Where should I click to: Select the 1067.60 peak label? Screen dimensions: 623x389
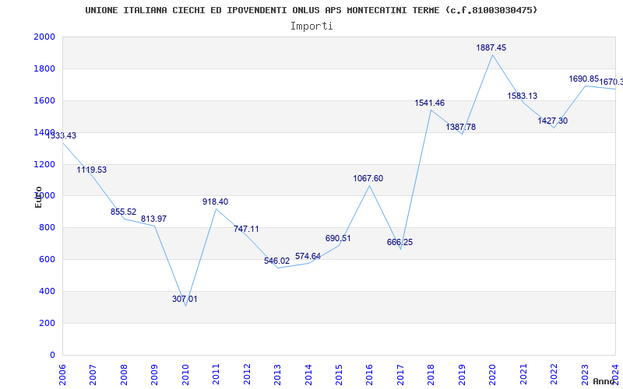[368, 179]
